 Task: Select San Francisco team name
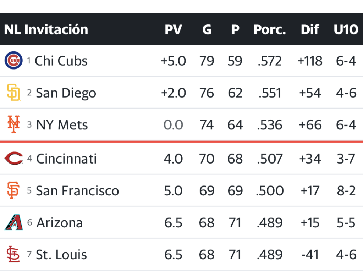pyautogui.click(x=77, y=191)
